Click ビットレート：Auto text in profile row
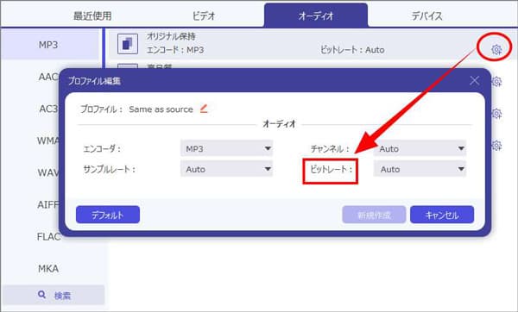Screen dimensions: 518x312 point(352,50)
